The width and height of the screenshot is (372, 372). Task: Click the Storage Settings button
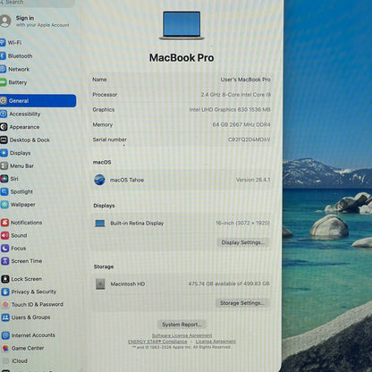tap(242, 303)
